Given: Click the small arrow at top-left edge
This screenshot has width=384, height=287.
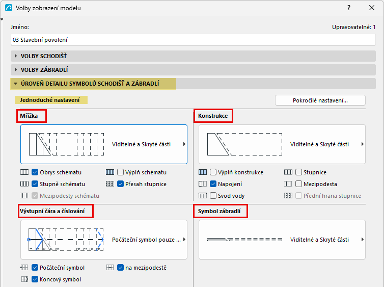Looking at the screenshot, I should 2,19.
